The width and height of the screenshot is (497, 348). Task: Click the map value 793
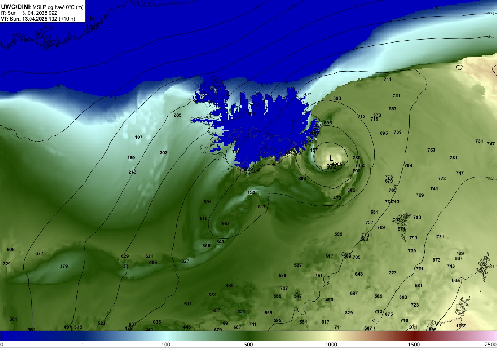[417, 217]
